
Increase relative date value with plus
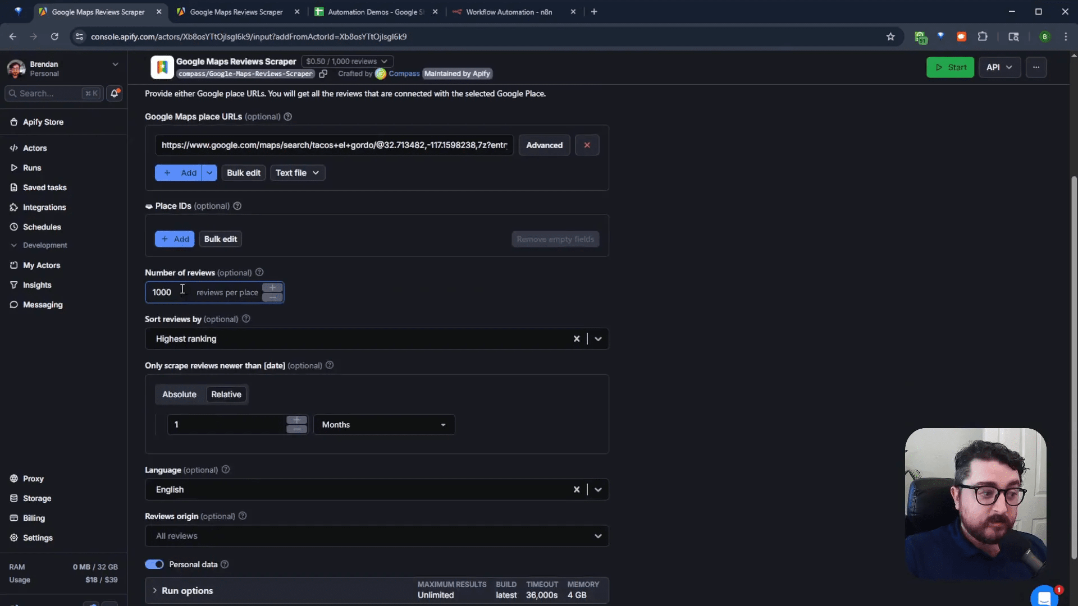click(296, 420)
